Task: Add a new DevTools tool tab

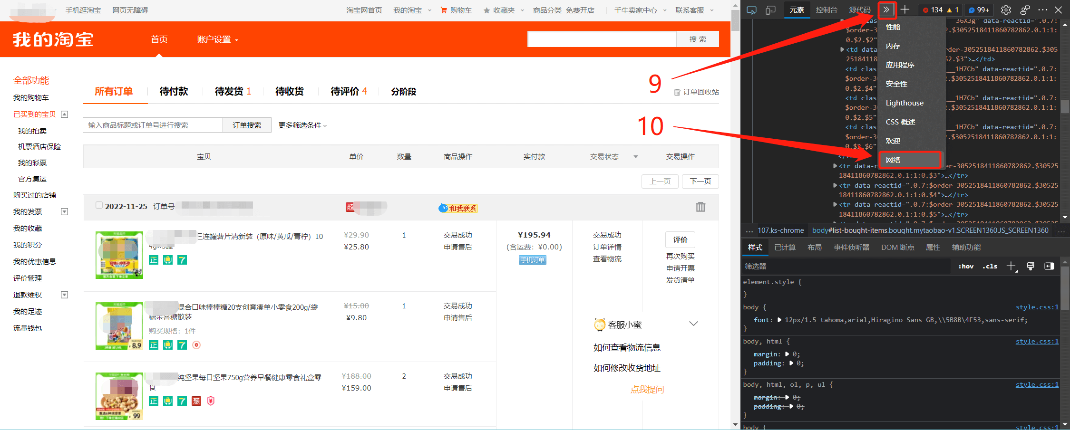Action: point(905,10)
